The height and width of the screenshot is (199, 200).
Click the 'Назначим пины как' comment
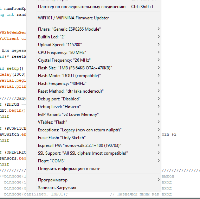138,194
